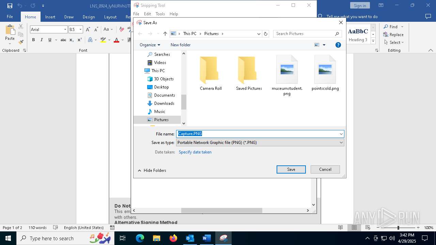Open Snipping Tool File menu
This screenshot has width=436, height=245.
(136, 14)
